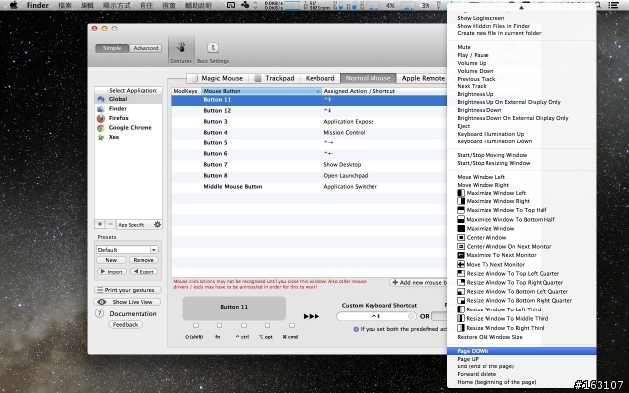629x393 pixels.
Task: Click the Feedback button
Action: [x=125, y=325]
